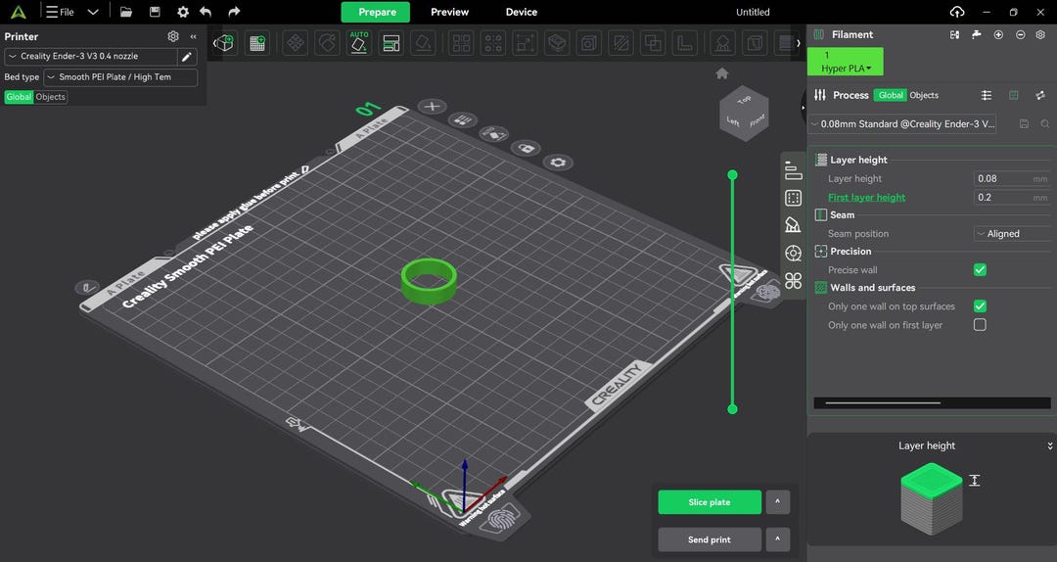Click the search icon beside process preset
The width and height of the screenshot is (1057, 562).
(1045, 124)
